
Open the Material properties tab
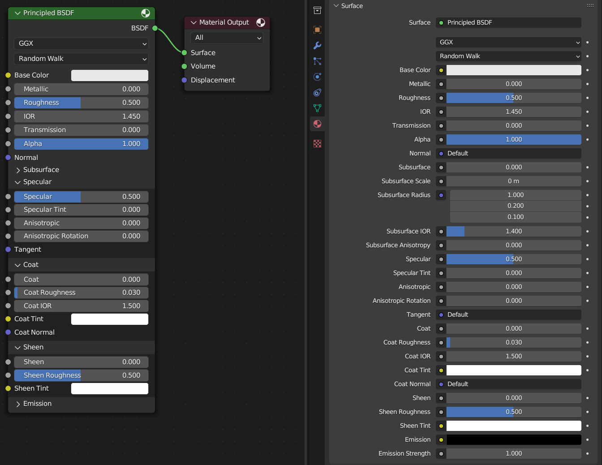pyautogui.click(x=317, y=124)
